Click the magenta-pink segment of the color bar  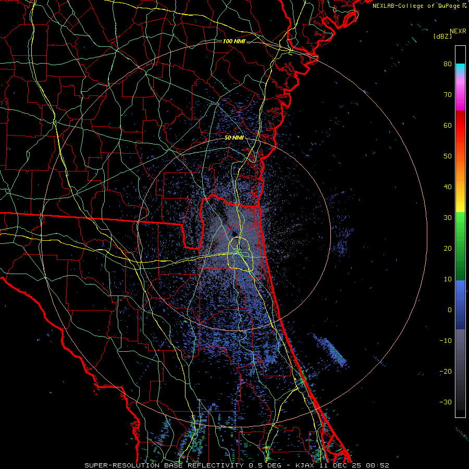pyautogui.click(x=460, y=93)
